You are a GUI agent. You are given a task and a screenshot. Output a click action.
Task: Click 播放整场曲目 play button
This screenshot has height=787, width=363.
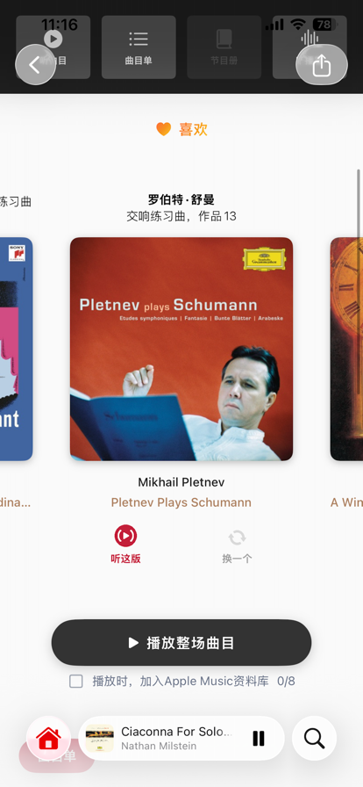click(x=181, y=642)
